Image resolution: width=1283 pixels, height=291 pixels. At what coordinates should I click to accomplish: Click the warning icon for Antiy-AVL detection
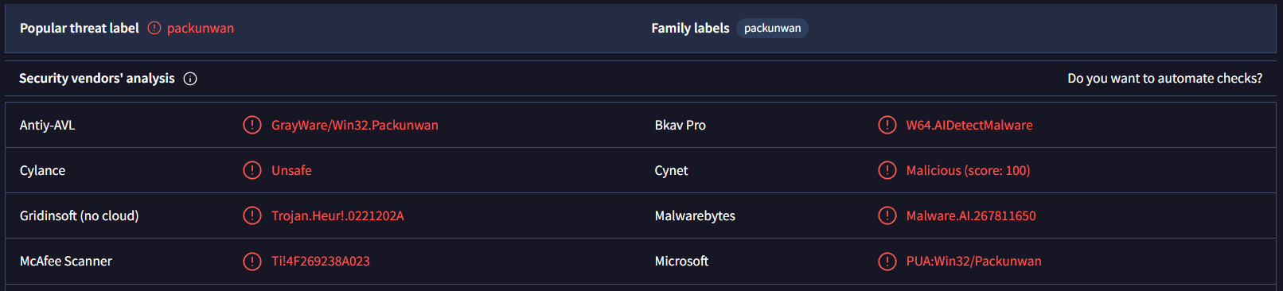[x=252, y=125]
